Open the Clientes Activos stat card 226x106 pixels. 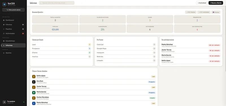(103, 19)
